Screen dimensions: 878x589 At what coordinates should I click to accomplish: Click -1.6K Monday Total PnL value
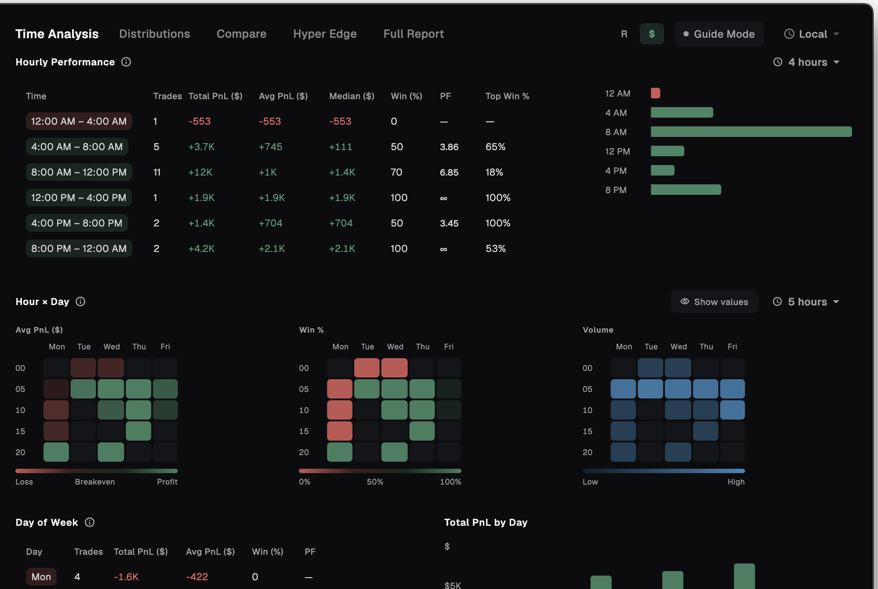click(126, 577)
